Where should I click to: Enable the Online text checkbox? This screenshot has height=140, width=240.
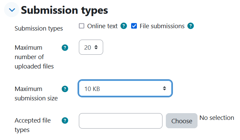click(x=82, y=26)
